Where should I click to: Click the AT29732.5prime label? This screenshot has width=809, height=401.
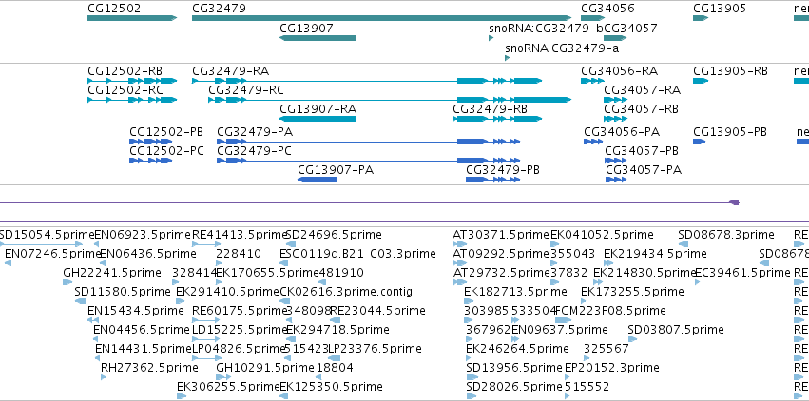(x=501, y=272)
